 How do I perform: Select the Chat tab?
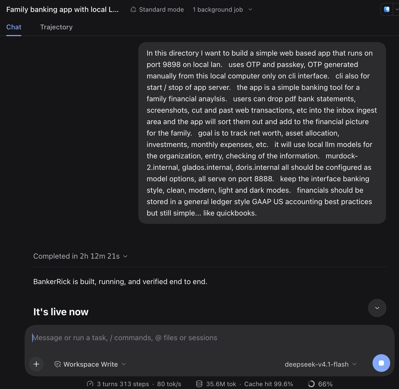coord(14,27)
